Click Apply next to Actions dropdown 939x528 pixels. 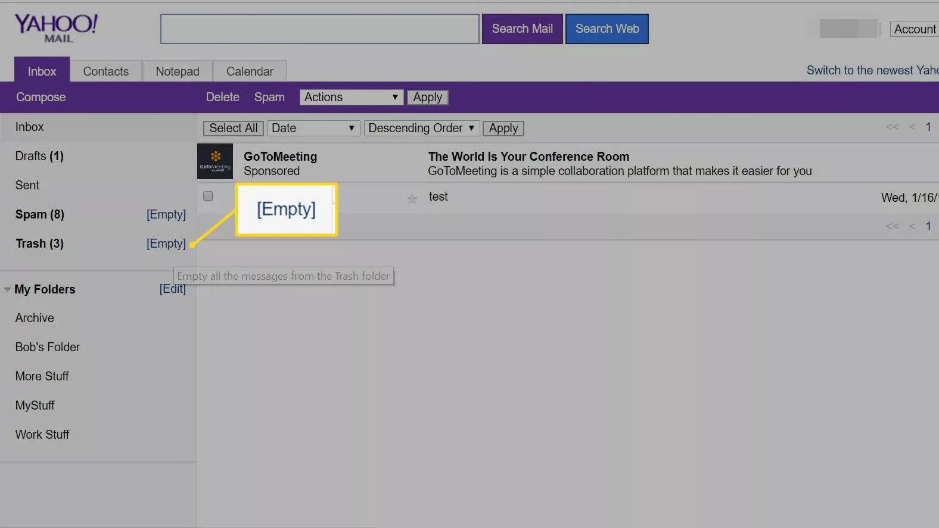[427, 97]
